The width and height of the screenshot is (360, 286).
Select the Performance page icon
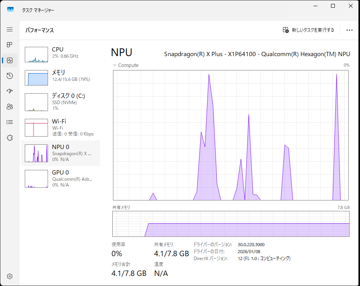10,60
